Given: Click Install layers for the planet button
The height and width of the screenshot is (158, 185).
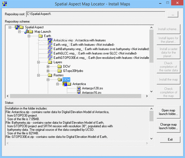Looking at the screenshot, I should tap(168, 40).
